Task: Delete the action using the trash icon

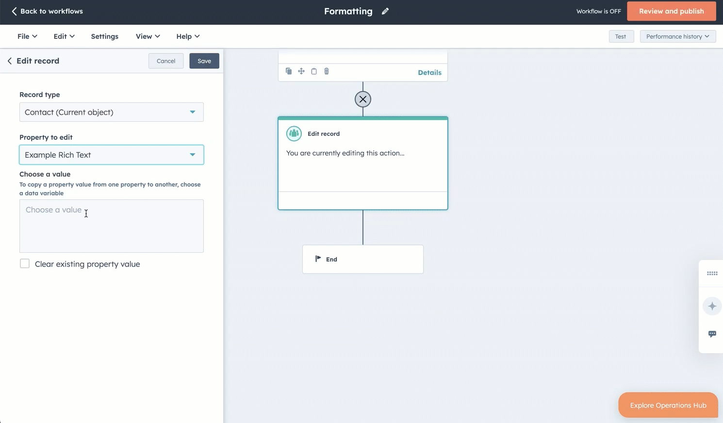Action: [x=326, y=71]
